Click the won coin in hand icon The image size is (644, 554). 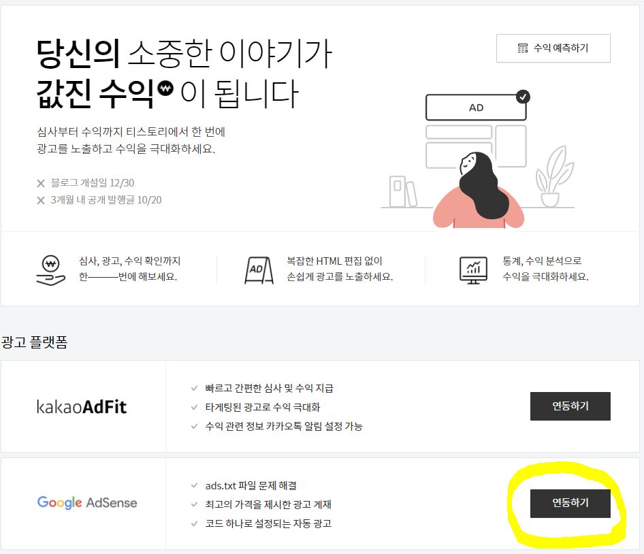(50, 270)
